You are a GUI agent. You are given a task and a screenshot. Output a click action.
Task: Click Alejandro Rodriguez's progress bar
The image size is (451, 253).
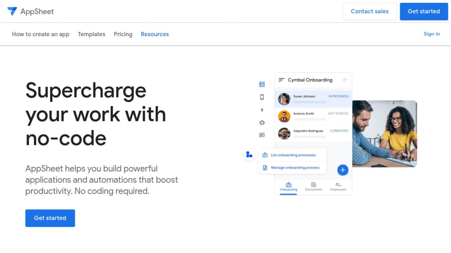coord(310,136)
